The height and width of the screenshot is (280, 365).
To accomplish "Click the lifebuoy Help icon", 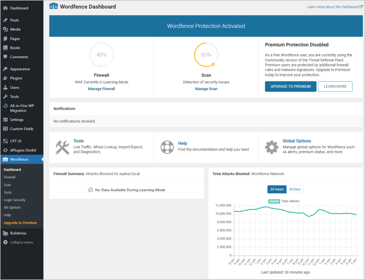I will tap(167, 147).
